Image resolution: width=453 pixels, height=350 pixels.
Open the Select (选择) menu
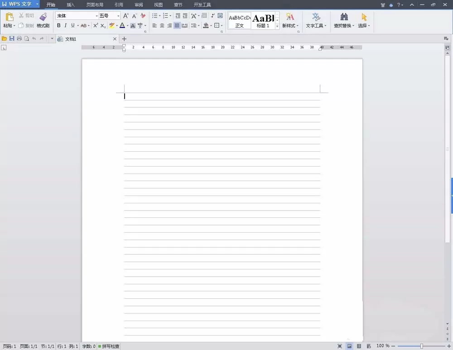point(364,20)
